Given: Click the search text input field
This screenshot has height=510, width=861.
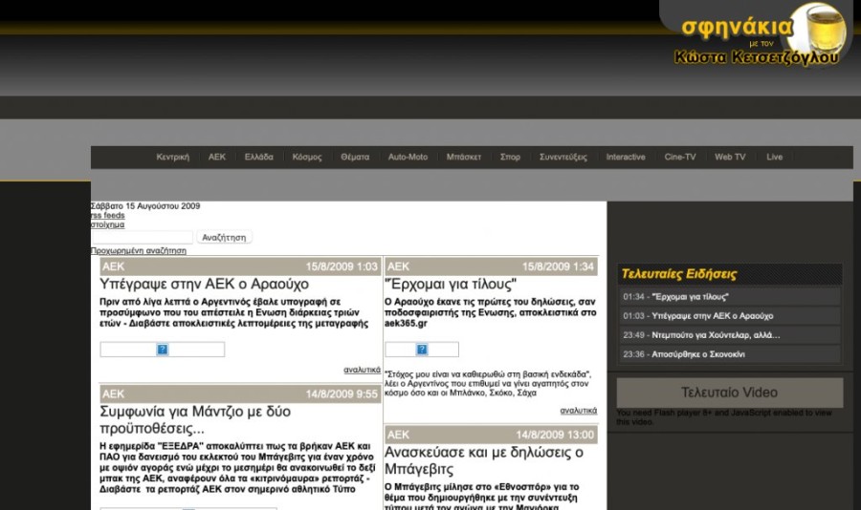Looking at the screenshot, I should click(143, 237).
